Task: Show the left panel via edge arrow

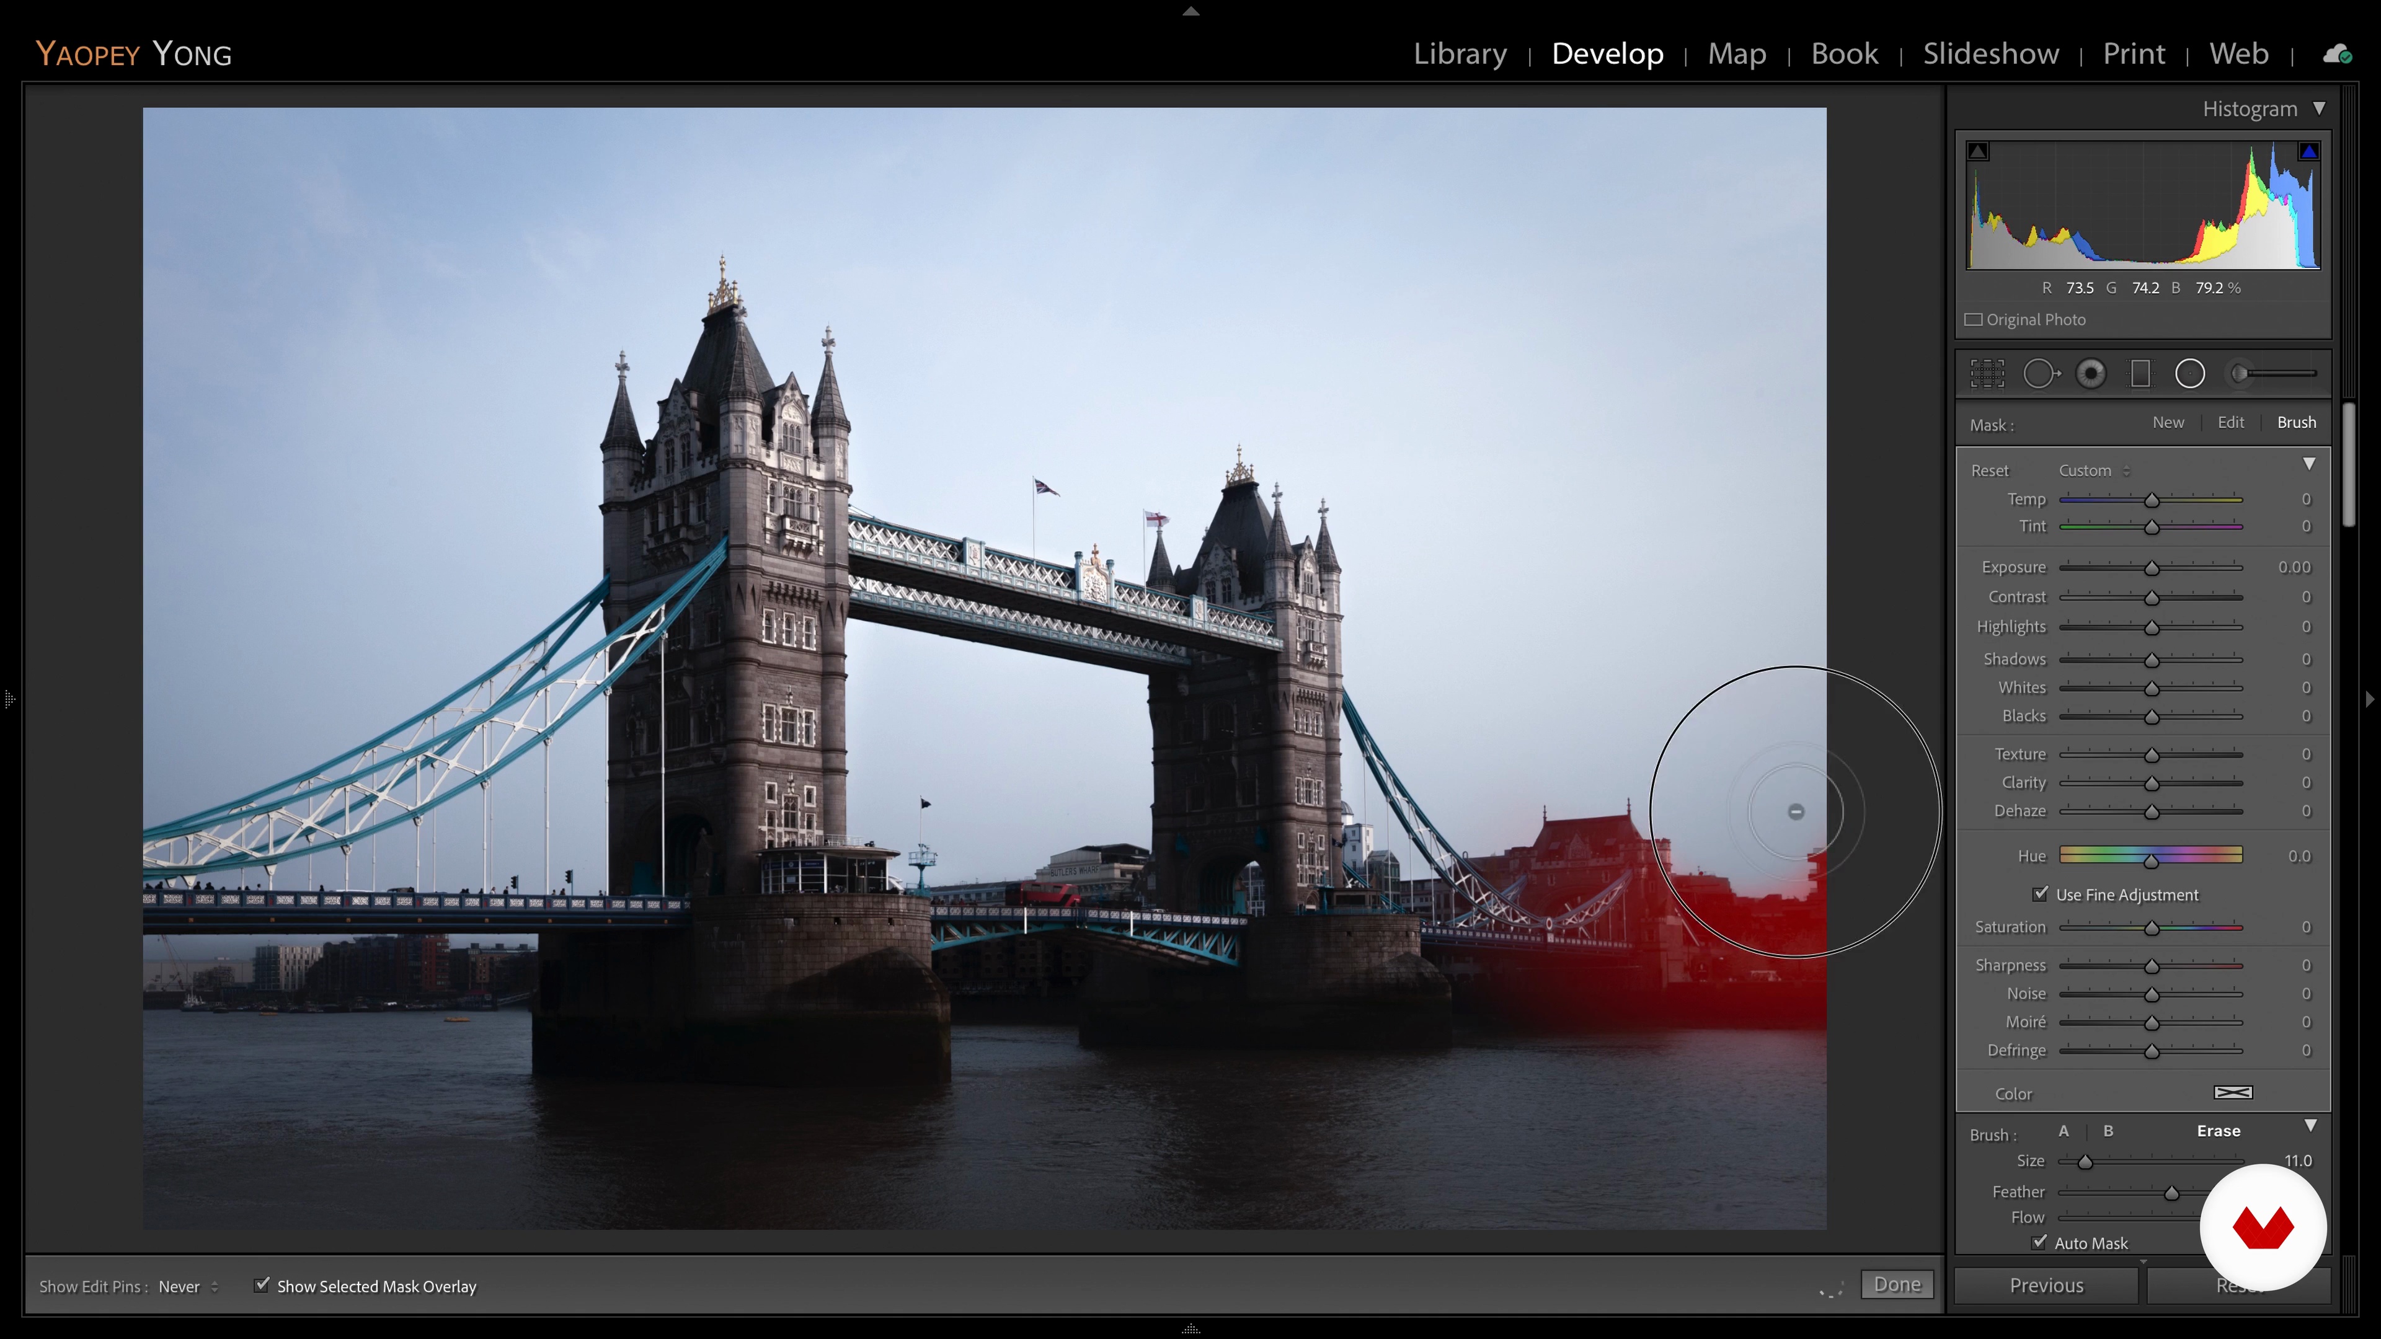Action: pyautogui.click(x=9, y=699)
